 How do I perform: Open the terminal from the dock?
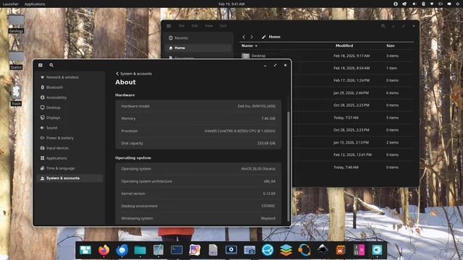177,250
